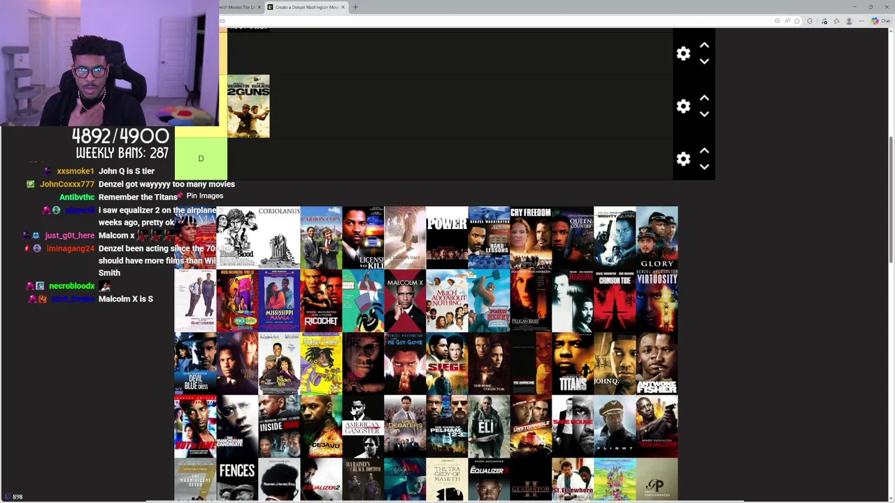Image resolution: width=895 pixels, height=503 pixels.
Task: Click chat username just_g0t_here
Action: pos(69,235)
